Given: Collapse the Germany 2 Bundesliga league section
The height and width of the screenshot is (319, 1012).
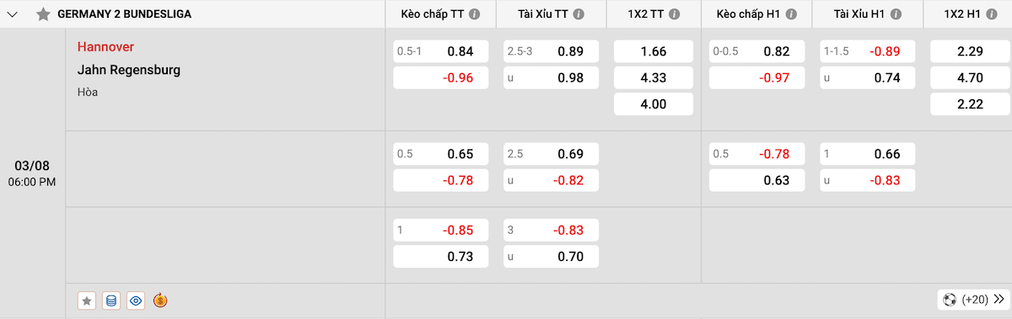Looking at the screenshot, I should pyautogui.click(x=13, y=14).
